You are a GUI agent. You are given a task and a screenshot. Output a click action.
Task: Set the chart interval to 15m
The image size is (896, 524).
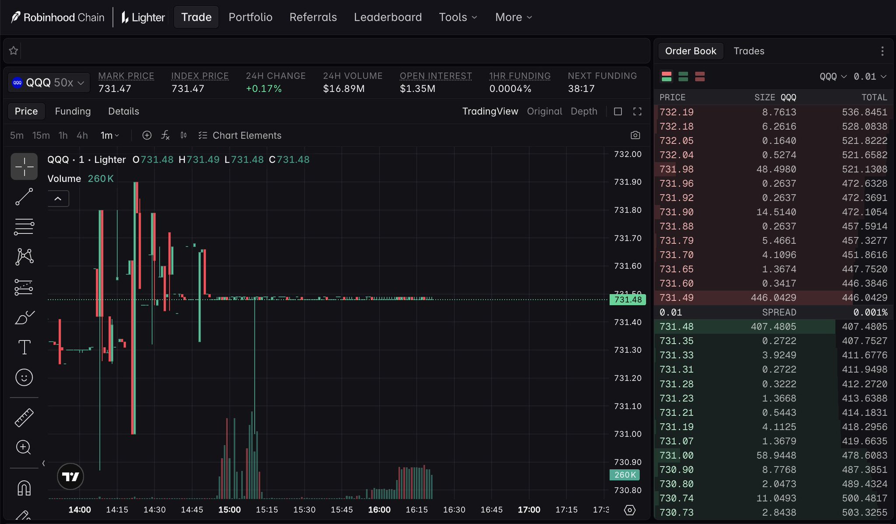41,135
